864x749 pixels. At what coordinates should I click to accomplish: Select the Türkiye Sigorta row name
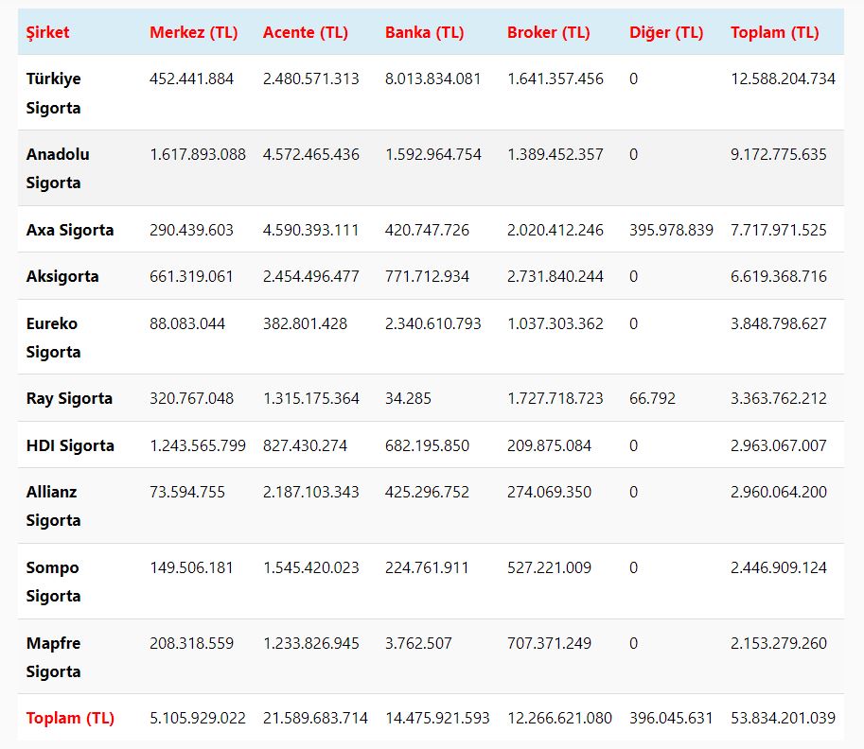[x=53, y=93]
